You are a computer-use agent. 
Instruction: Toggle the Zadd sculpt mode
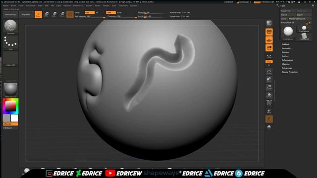click(111, 12)
